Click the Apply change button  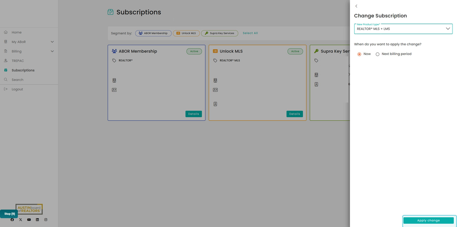pos(429,221)
